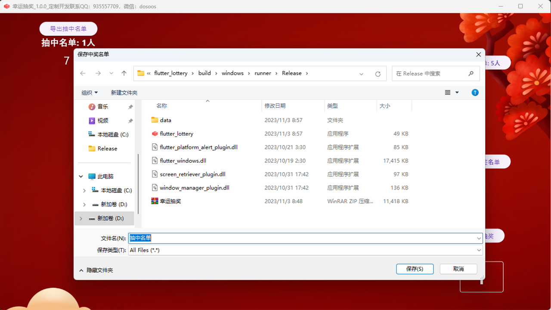Click the blue help question mark icon
The height and width of the screenshot is (310, 551).
pyautogui.click(x=475, y=92)
